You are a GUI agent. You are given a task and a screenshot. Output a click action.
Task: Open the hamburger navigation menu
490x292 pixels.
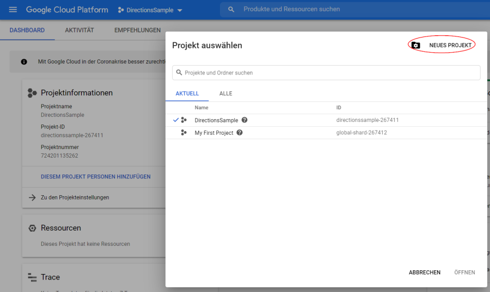point(13,10)
